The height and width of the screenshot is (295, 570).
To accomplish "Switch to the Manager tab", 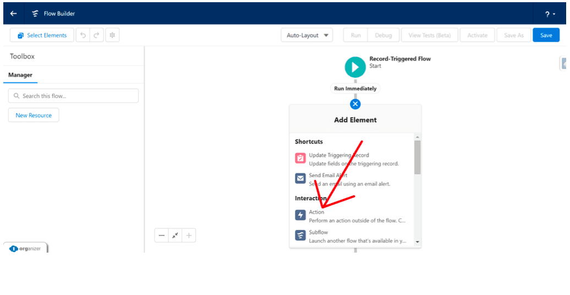I will [x=20, y=75].
